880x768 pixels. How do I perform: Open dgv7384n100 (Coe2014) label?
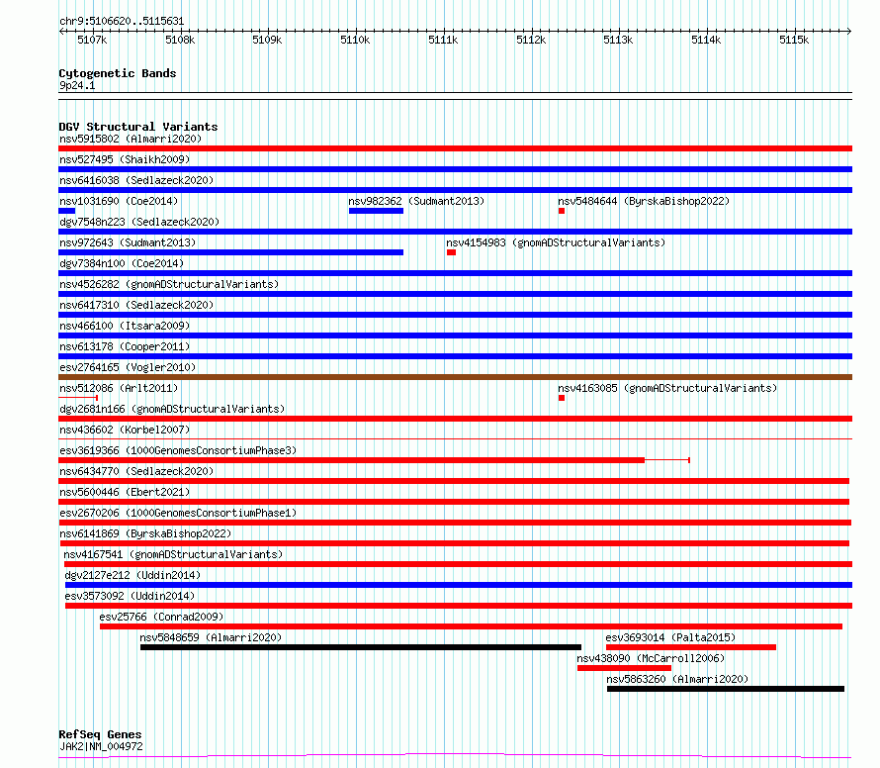point(122,263)
